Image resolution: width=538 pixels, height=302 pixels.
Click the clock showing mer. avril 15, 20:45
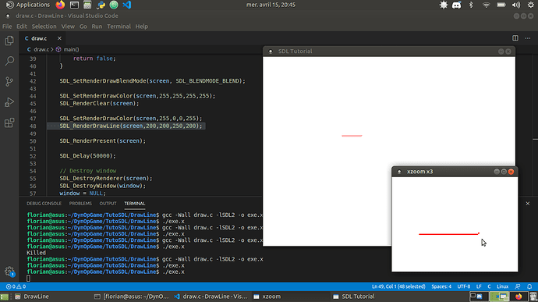271,5
